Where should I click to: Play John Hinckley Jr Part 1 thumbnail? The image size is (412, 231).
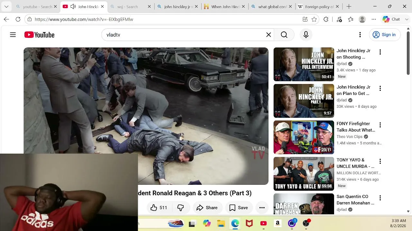pyautogui.click(x=304, y=101)
